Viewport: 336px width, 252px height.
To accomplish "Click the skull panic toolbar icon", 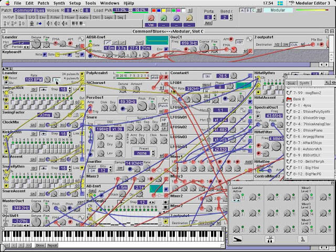I will 31,24.
